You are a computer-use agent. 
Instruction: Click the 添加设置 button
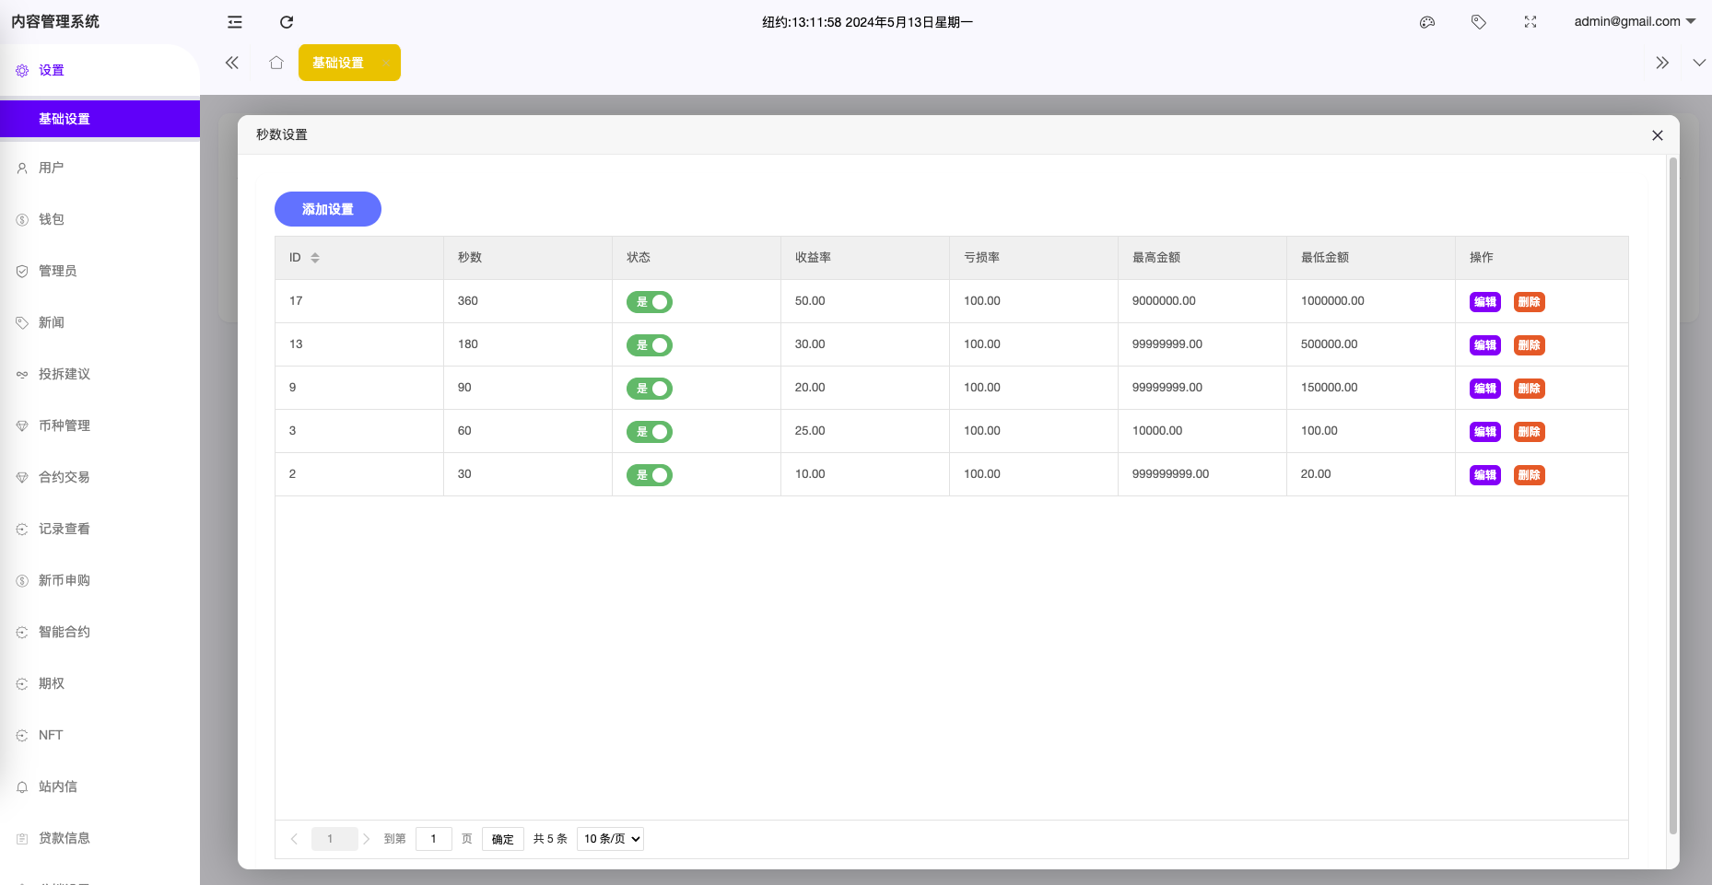tap(328, 209)
